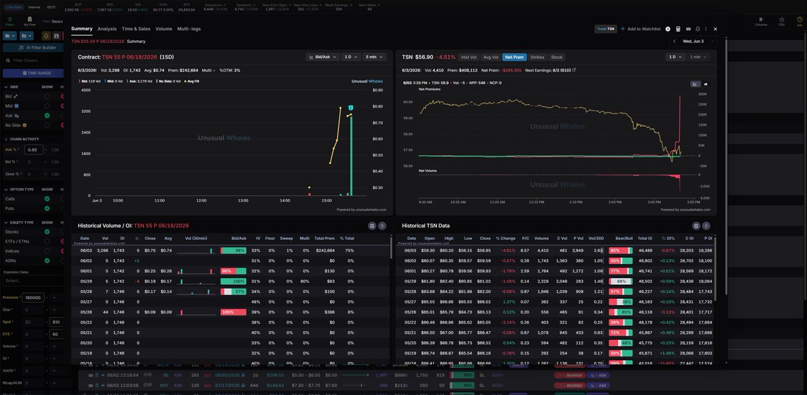Screen dimensions: 807x395
Task: Click the filled plus circle icon beside Add to Watchlist
Action: [668, 29]
